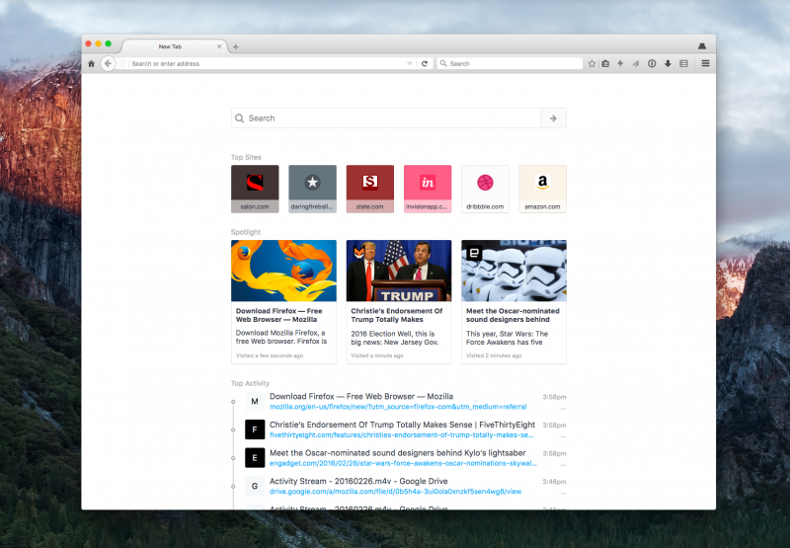Screen dimensions: 790x548
Task: Click the toolbar Search box
Action: pos(510,63)
